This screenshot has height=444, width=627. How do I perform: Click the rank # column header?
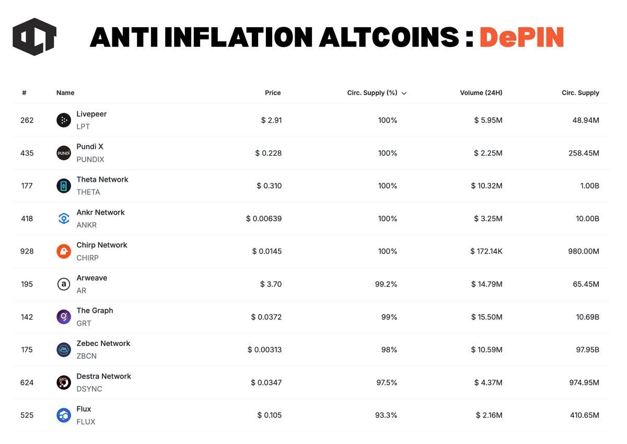coord(24,93)
